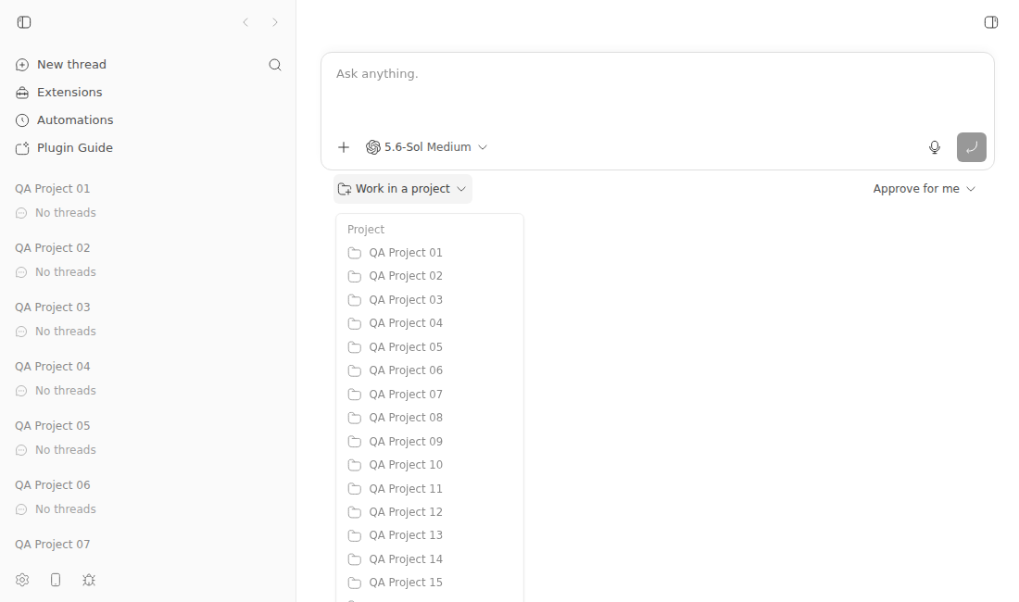Choose QA Project 06 in the dropdown

(430, 370)
